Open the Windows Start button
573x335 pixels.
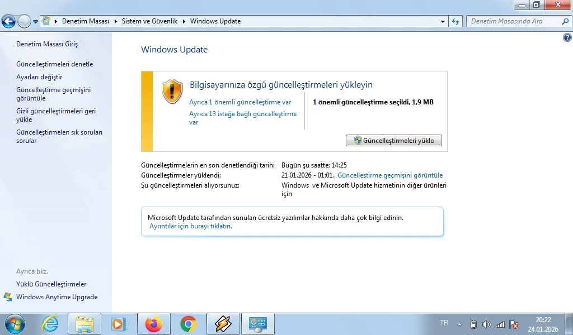pos(15,324)
